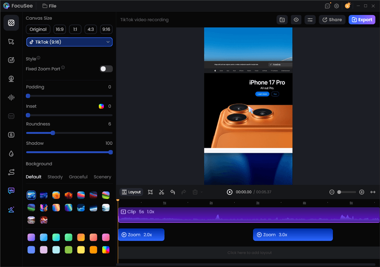Screen dimensions: 380x267
Task: Switch to the Graceful background tab
Action: (78, 177)
